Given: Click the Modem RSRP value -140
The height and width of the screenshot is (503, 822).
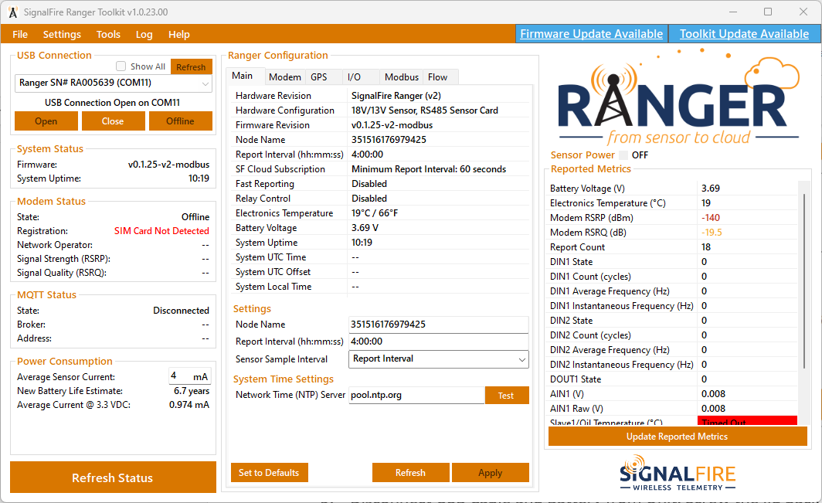Looking at the screenshot, I should 711,218.
